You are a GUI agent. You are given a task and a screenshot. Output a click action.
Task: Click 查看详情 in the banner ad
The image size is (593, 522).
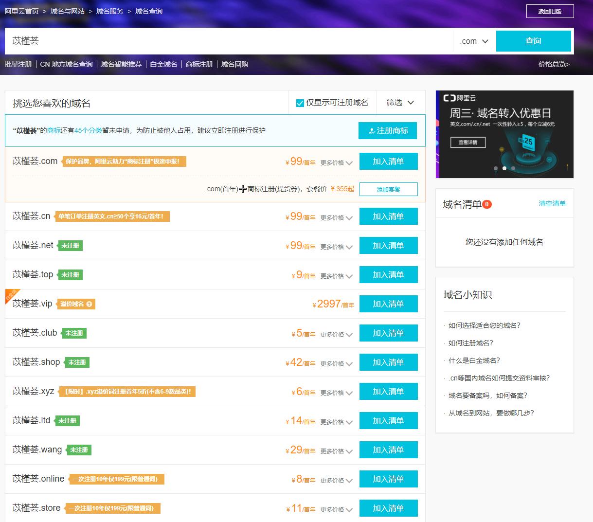point(468,143)
